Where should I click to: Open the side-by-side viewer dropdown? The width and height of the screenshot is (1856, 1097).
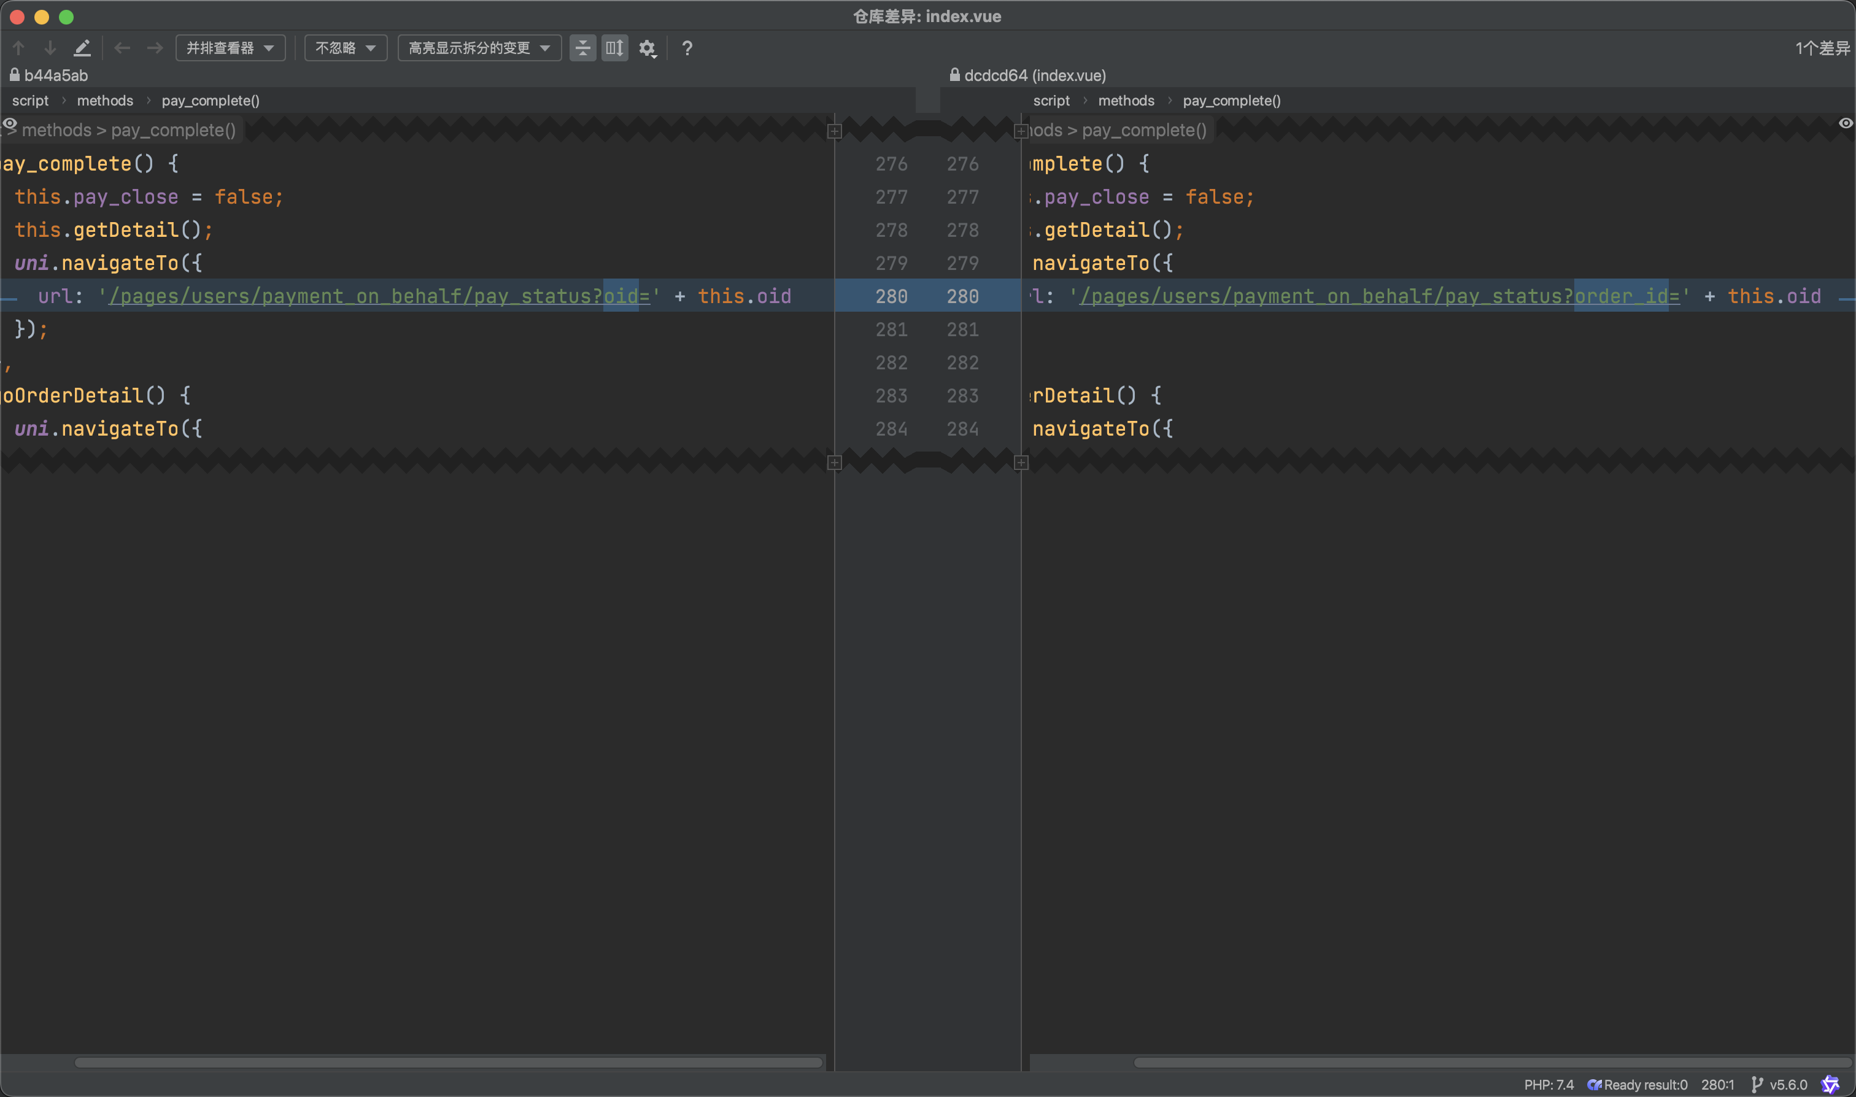[231, 48]
